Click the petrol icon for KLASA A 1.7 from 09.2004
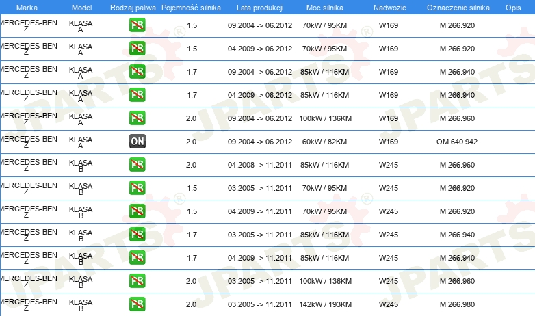The height and width of the screenshot is (316, 535). [x=137, y=71]
